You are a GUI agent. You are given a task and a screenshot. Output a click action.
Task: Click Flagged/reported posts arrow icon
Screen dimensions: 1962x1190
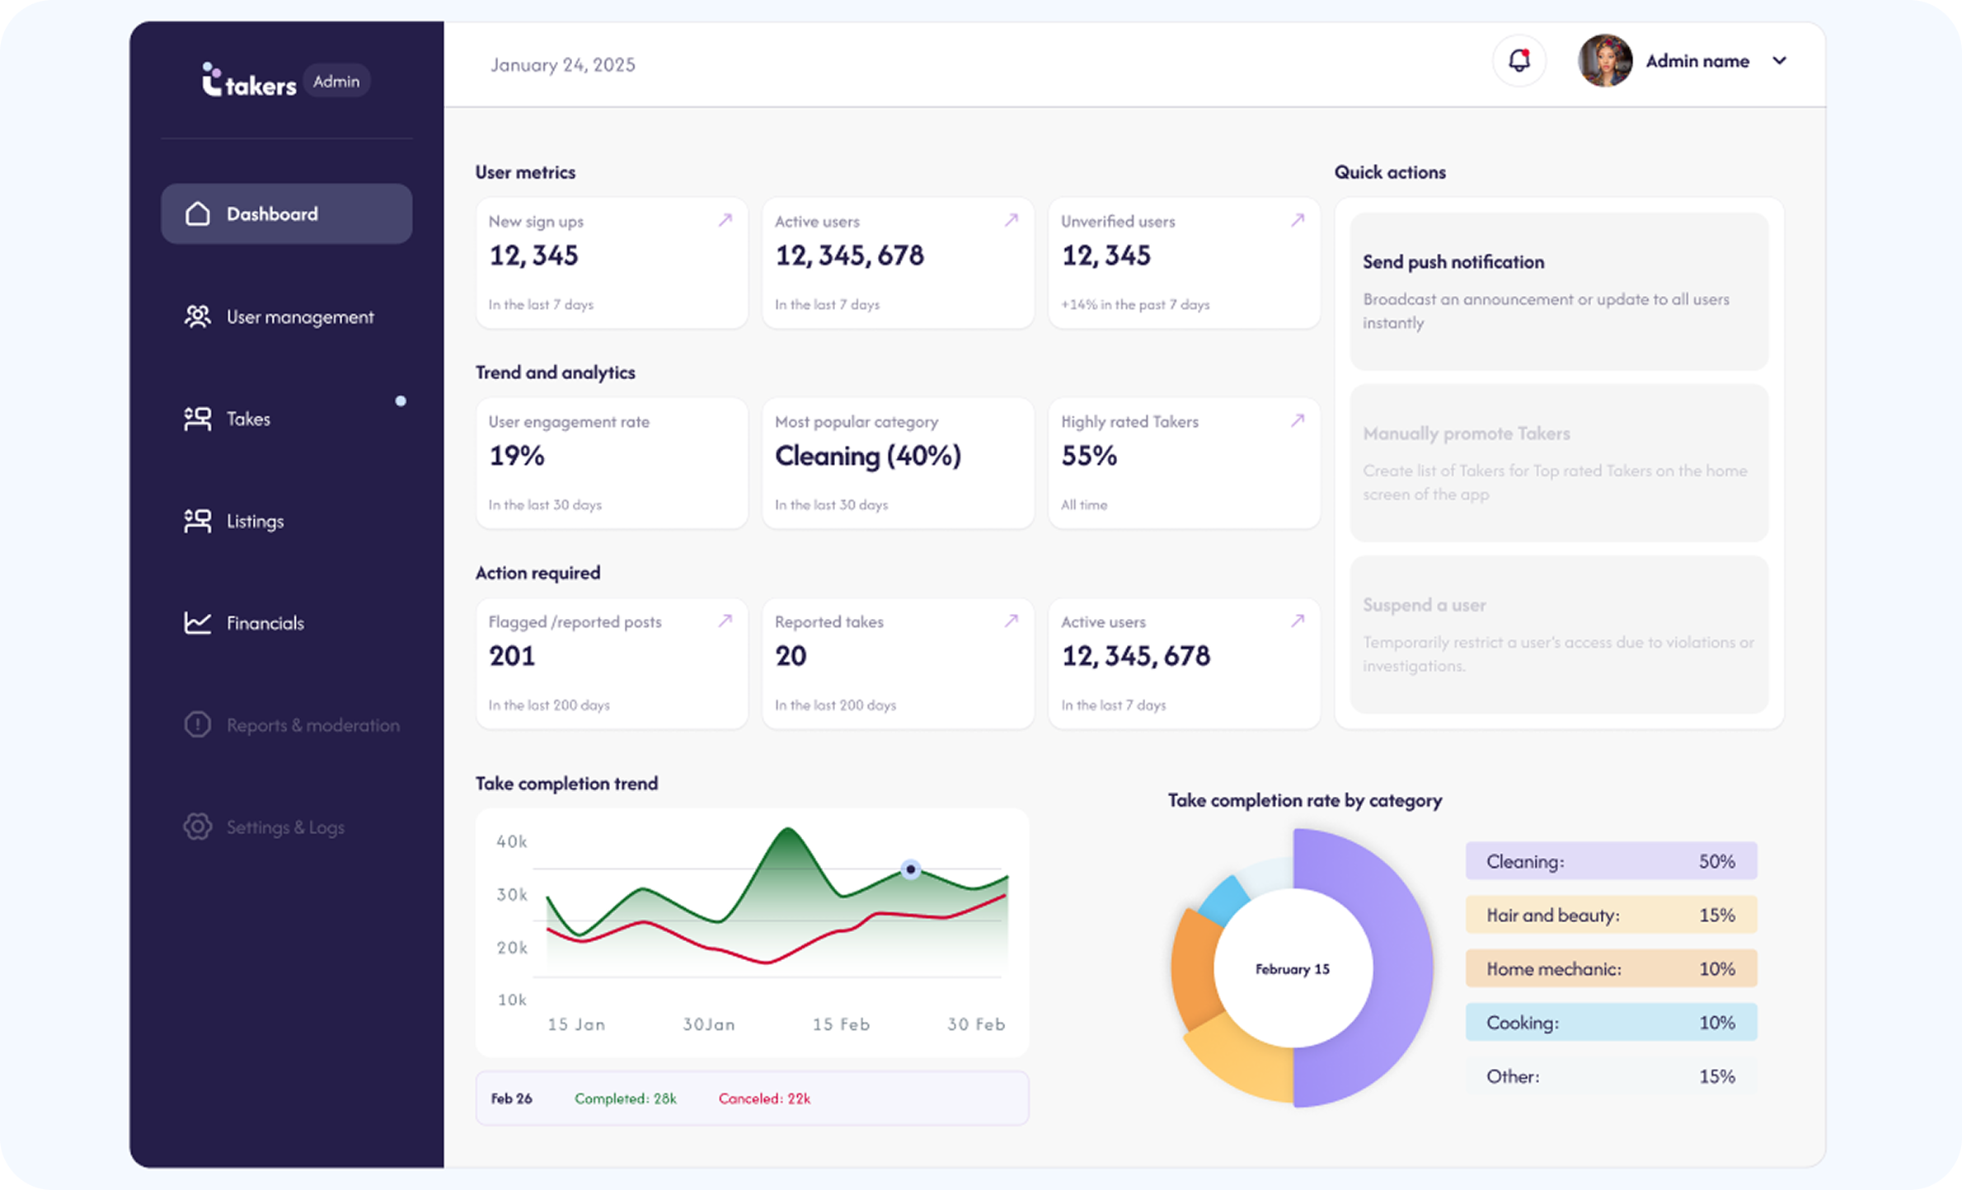click(x=725, y=621)
